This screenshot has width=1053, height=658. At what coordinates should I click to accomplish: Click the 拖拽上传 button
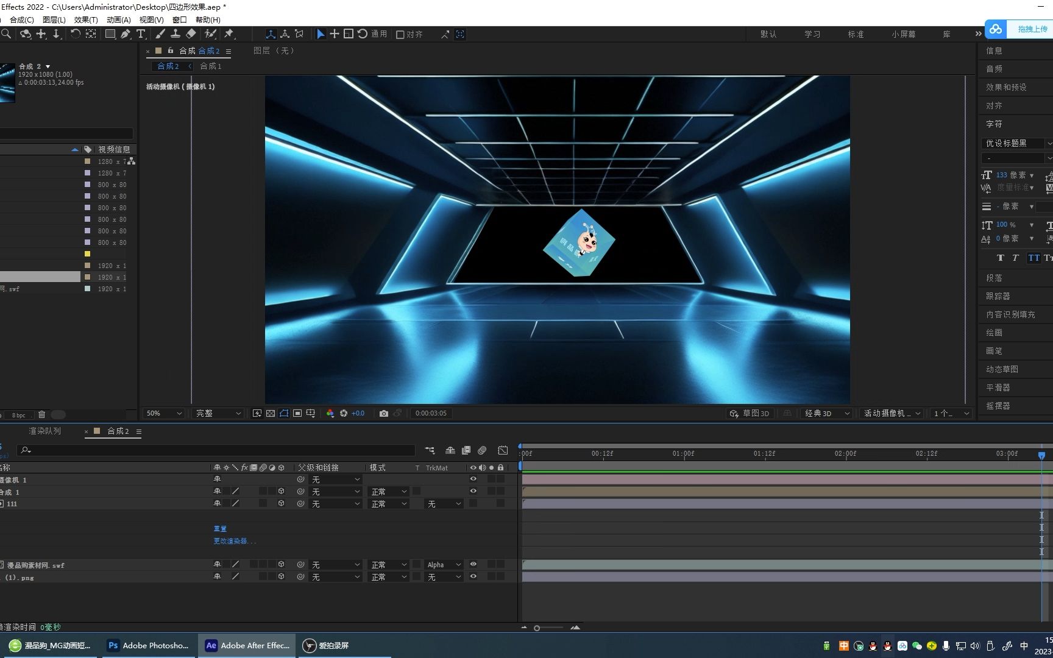(1032, 29)
